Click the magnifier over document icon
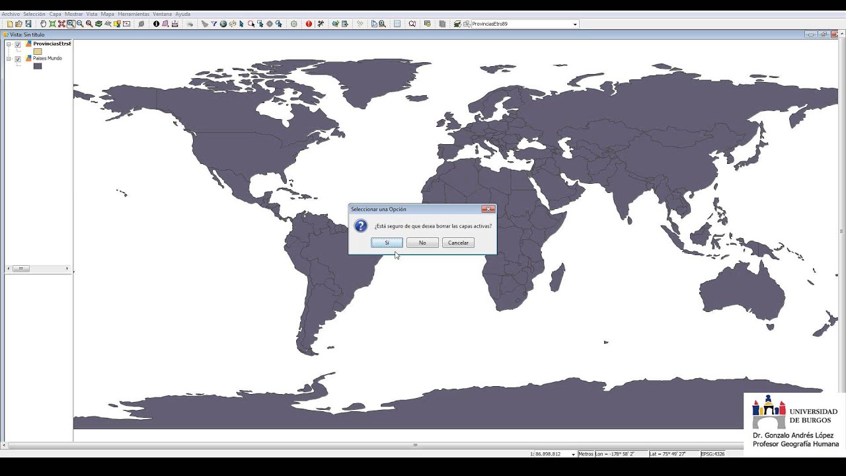Image resolution: width=846 pixels, height=476 pixels. pyautogui.click(x=382, y=24)
